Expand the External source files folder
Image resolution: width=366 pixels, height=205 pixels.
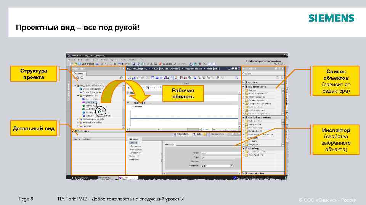[78, 123]
